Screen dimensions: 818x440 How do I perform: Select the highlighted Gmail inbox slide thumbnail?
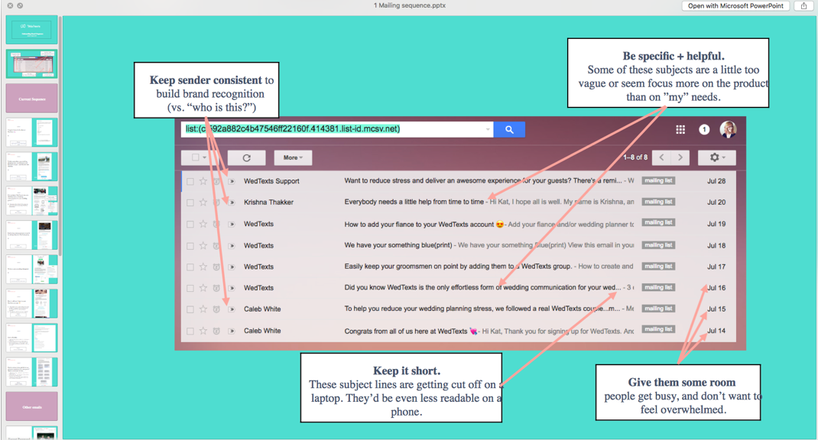click(32, 63)
